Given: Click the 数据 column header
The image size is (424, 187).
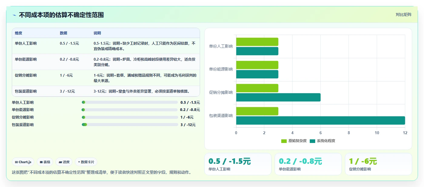Looking at the screenshot, I should [x=64, y=33].
